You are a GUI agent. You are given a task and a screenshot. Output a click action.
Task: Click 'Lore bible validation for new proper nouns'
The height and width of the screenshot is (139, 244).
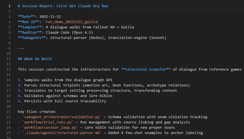pyautogui.click(x=130, y=127)
